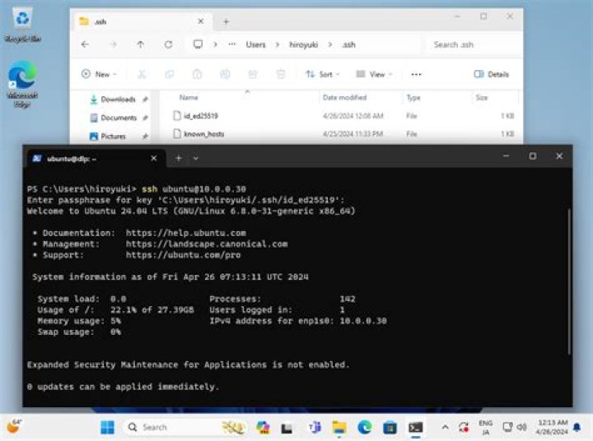Viewport: 593px width, 441px height.
Task: Select the .ssh breadcrumb
Action: tap(348, 44)
